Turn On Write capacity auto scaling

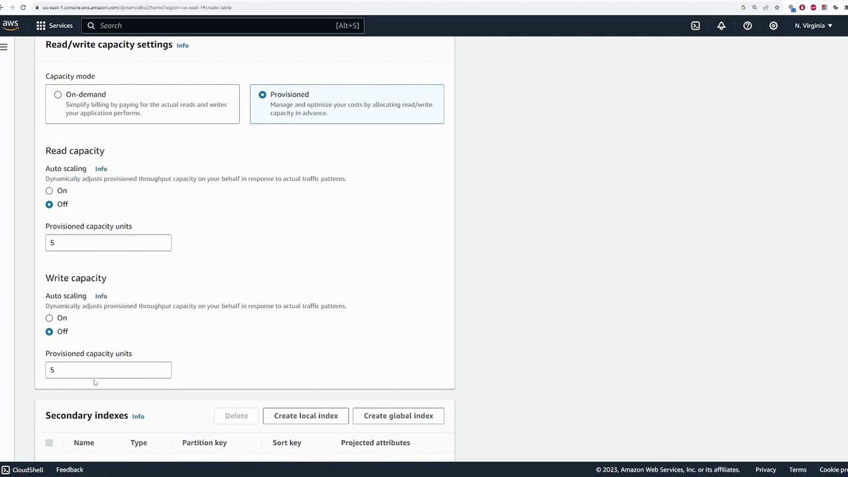point(49,318)
